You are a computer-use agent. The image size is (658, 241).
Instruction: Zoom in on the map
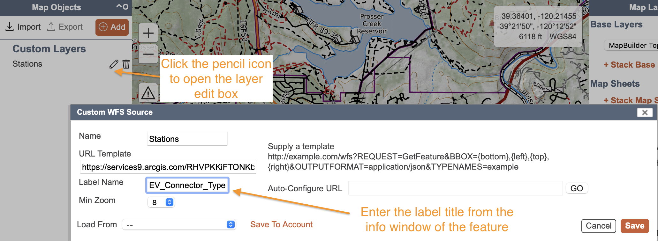pyautogui.click(x=148, y=33)
